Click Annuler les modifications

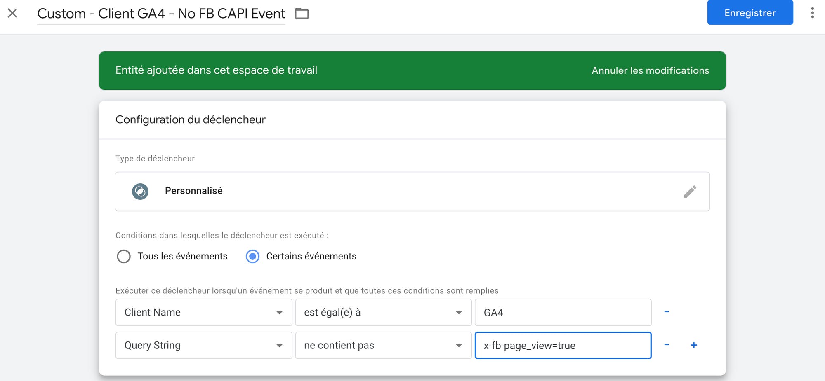(x=650, y=70)
